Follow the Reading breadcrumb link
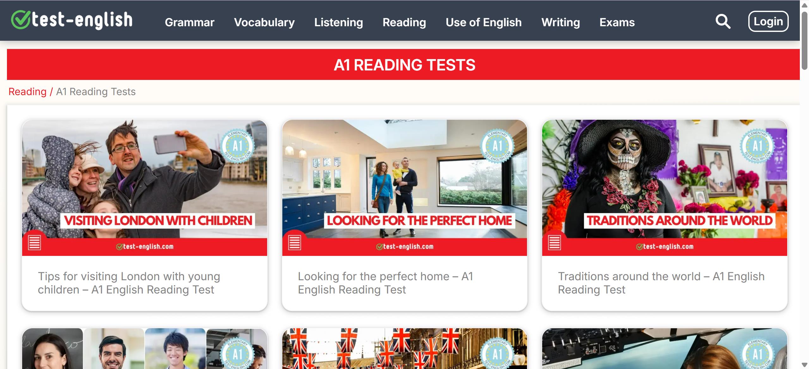809x369 pixels. pyautogui.click(x=28, y=92)
